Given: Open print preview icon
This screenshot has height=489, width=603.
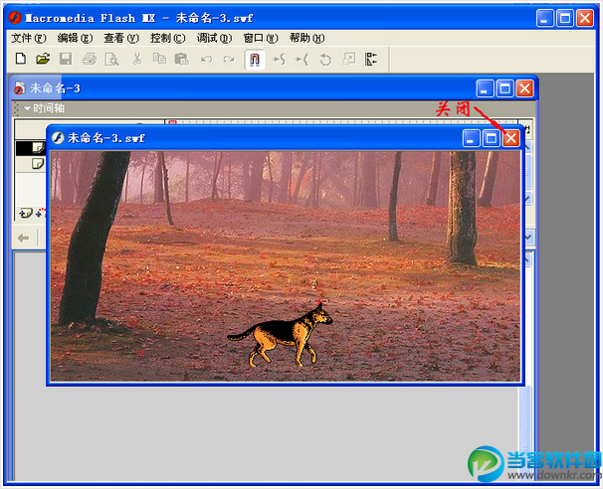Looking at the screenshot, I should tap(111, 60).
